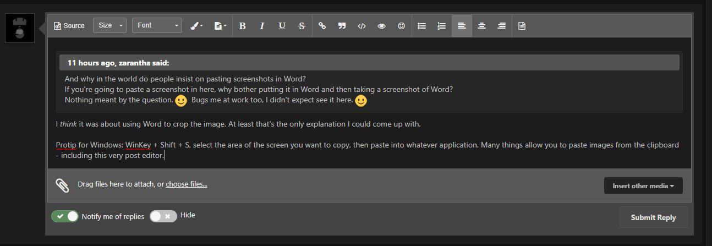Click the underlined word Protip
The image size is (712, 246).
tap(66, 145)
